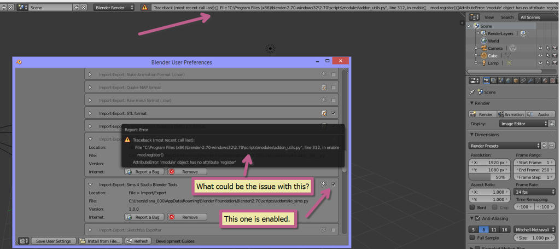Open the Outliner Search menu

pyautogui.click(x=507, y=17)
